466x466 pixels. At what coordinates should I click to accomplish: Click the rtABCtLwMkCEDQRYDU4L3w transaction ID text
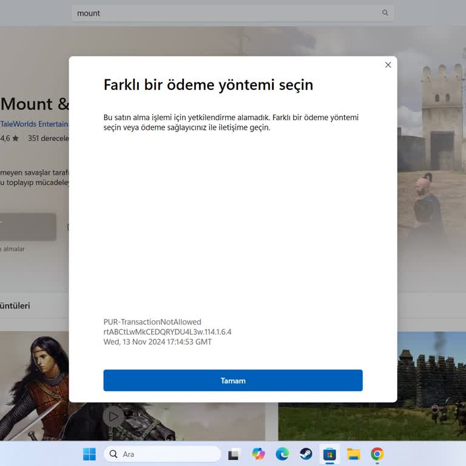pos(167,332)
